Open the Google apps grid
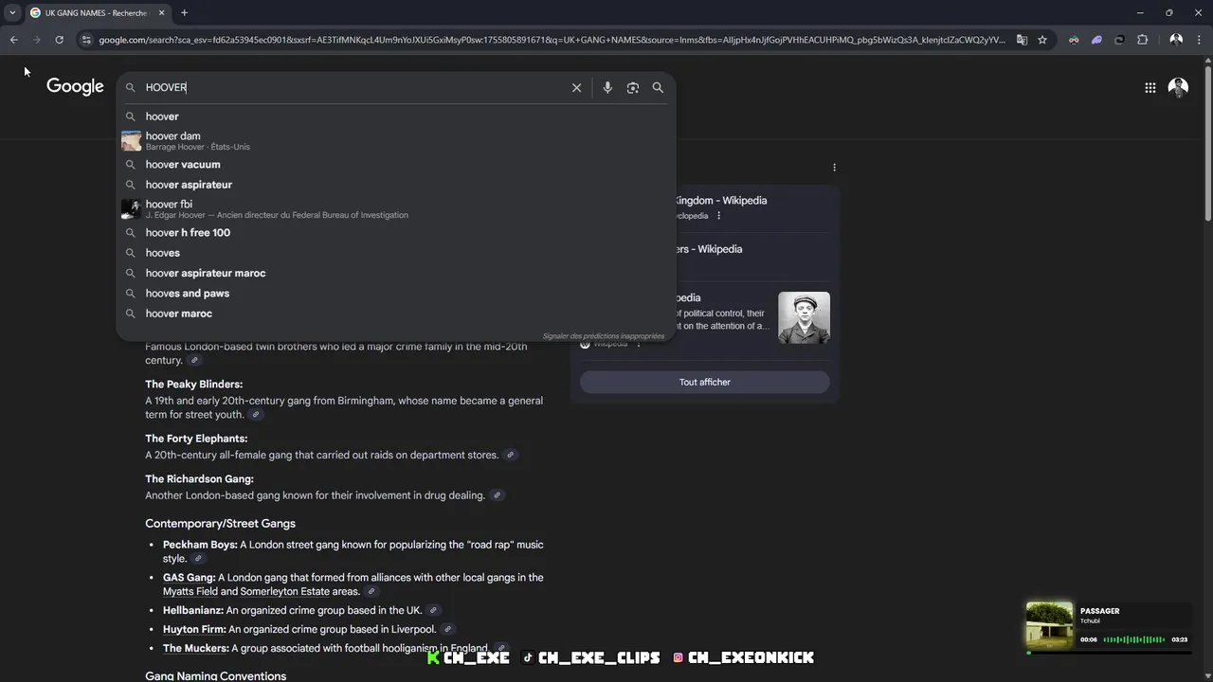Image resolution: width=1213 pixels, height=682 pixels. click(x=1150, y=87)
